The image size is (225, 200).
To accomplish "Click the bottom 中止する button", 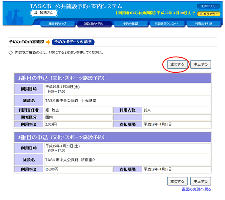I will point(200,181).
